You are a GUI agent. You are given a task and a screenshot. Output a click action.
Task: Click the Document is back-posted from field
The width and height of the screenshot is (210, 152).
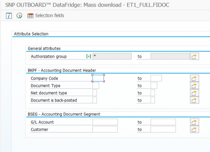[95, 100]
